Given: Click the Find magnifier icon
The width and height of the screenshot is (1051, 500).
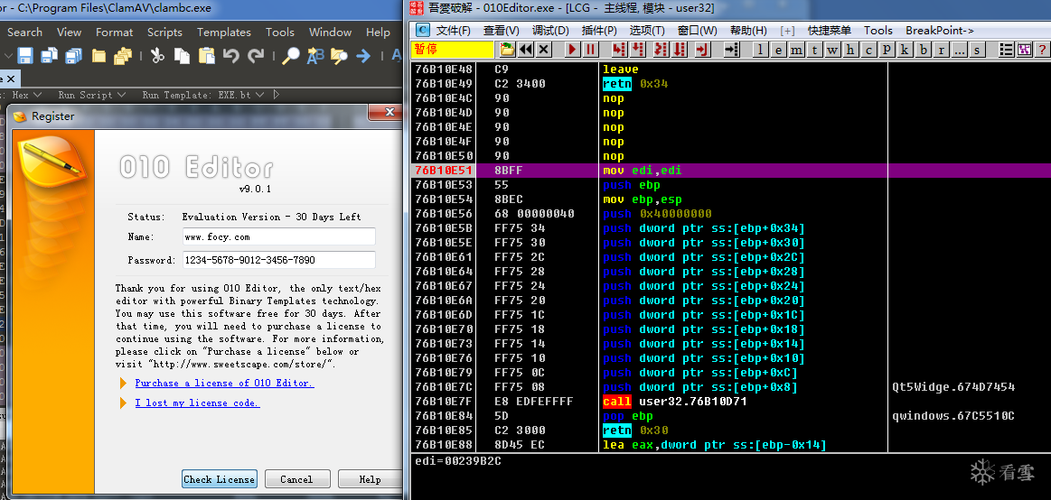Looking at the screenshot, I should coord(290,56).
